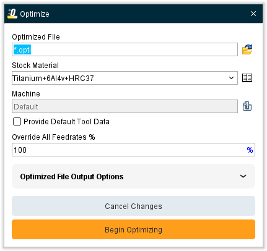
Task: Open the browse folder icon for Optimized File
Action: pos(247,49)
